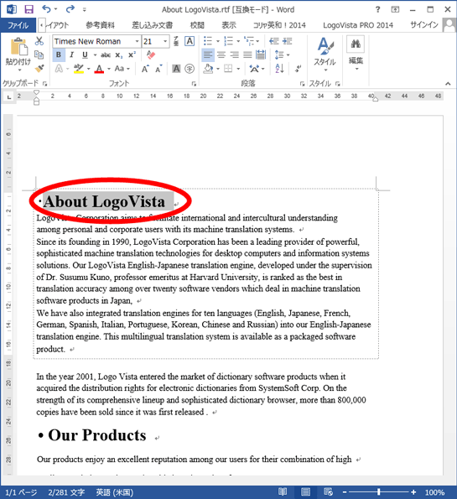Open the LogoVista PRO 2014 tab

(x=358, y=25)
